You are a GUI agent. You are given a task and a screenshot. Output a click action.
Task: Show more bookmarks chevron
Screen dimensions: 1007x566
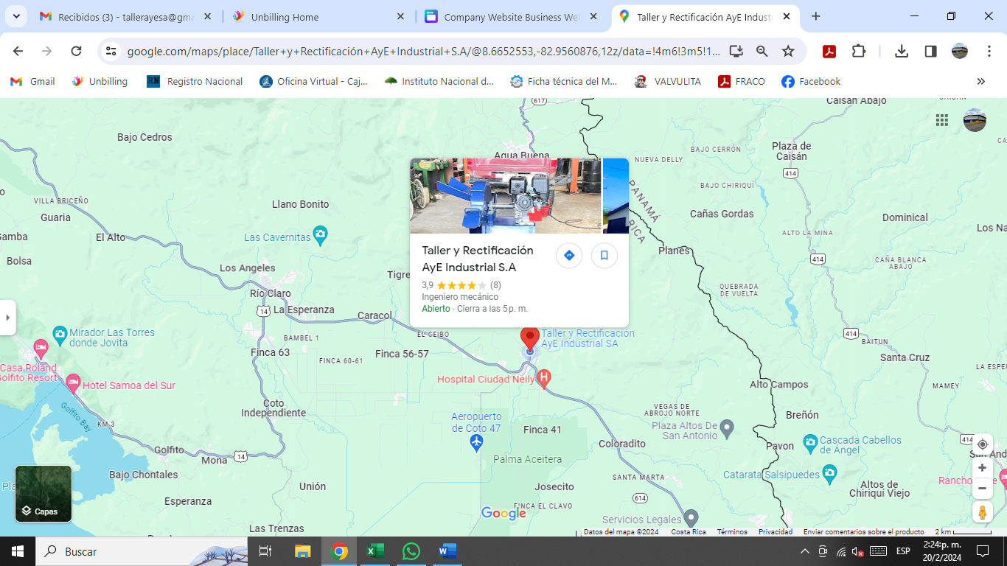[x=980, y=82]
